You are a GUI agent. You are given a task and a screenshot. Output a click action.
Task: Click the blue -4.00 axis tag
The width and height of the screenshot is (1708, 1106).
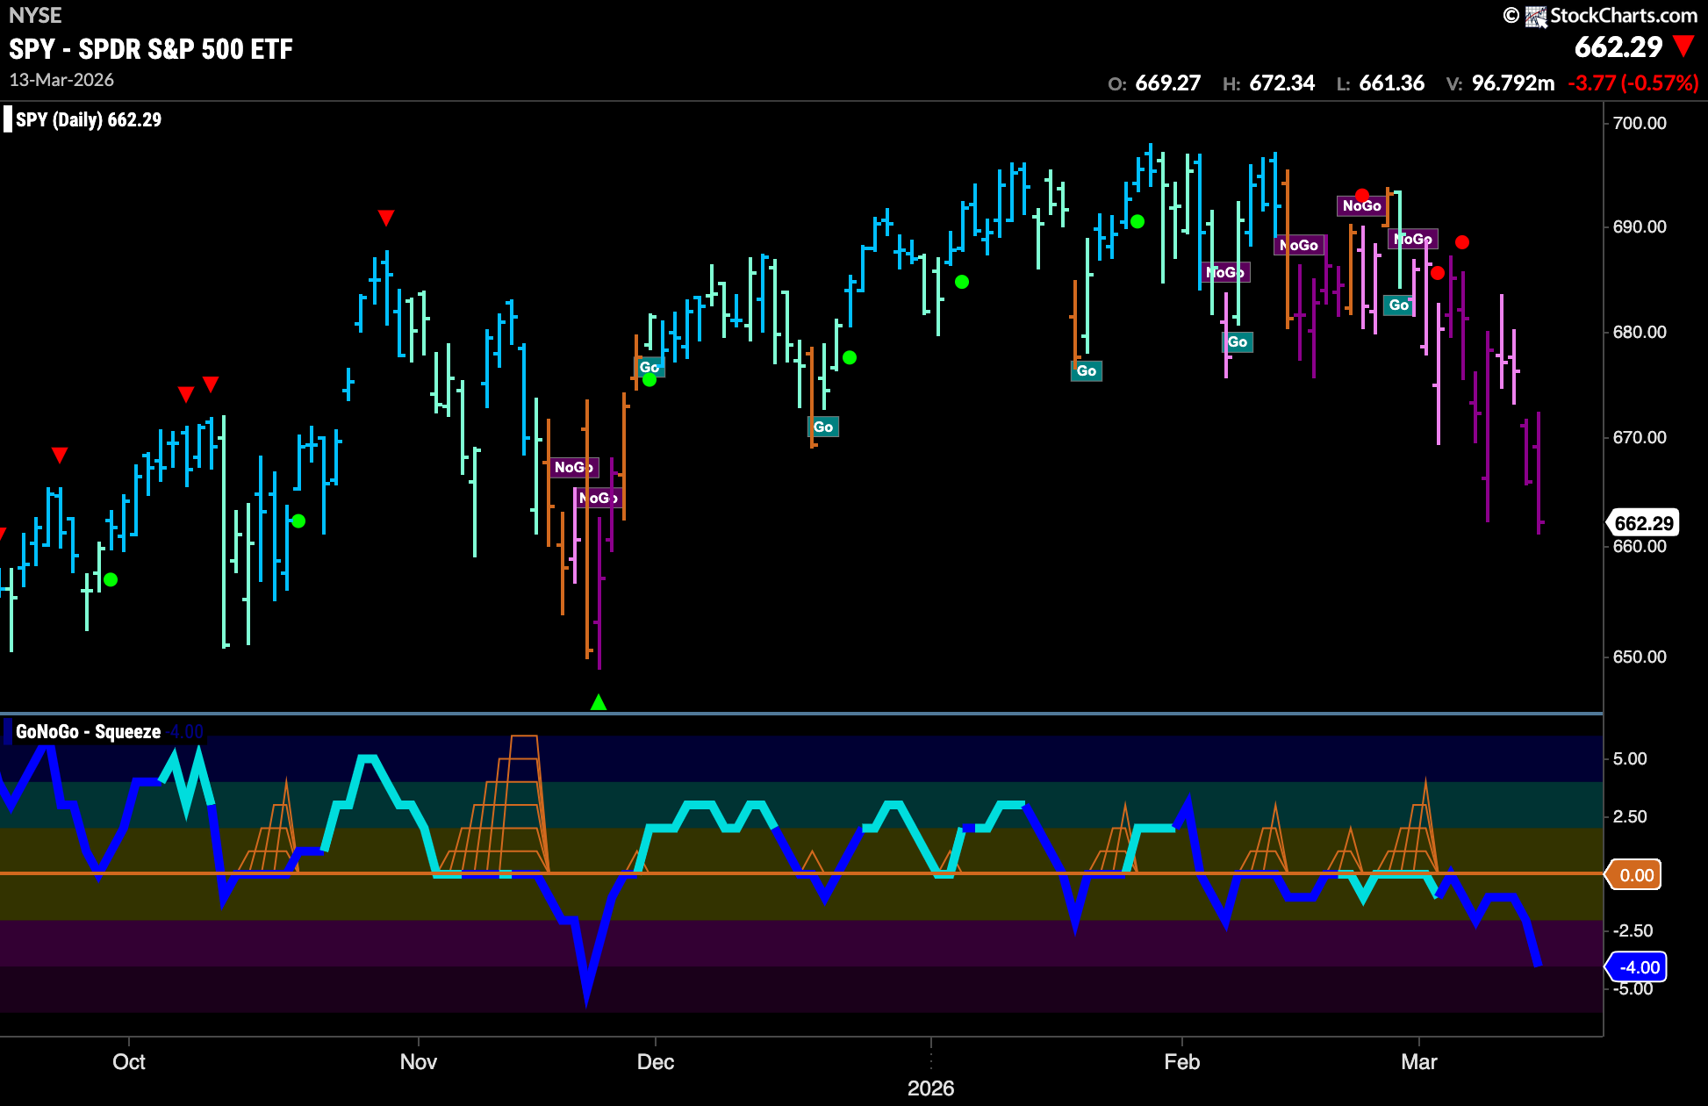(x=1638, y=967)
